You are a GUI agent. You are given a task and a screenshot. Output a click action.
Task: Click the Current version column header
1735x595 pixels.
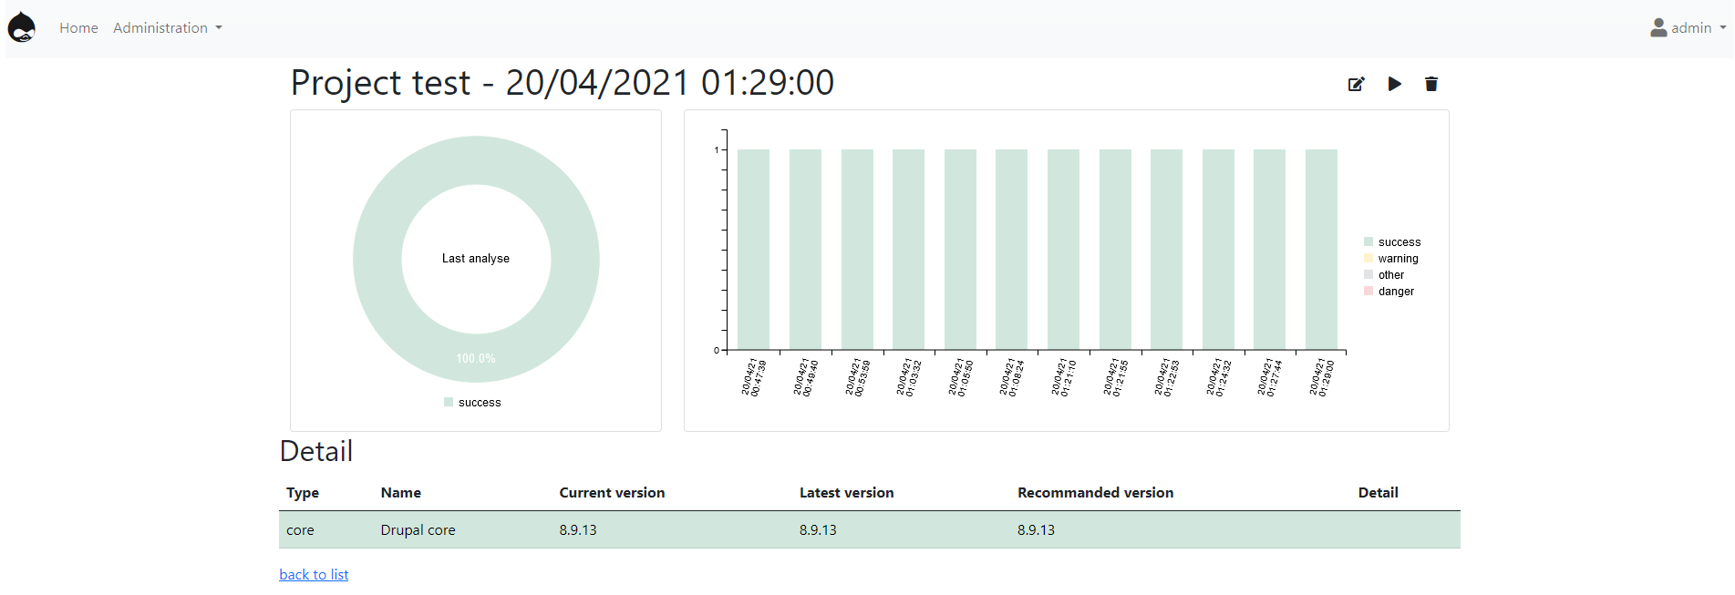click(612, 493)
